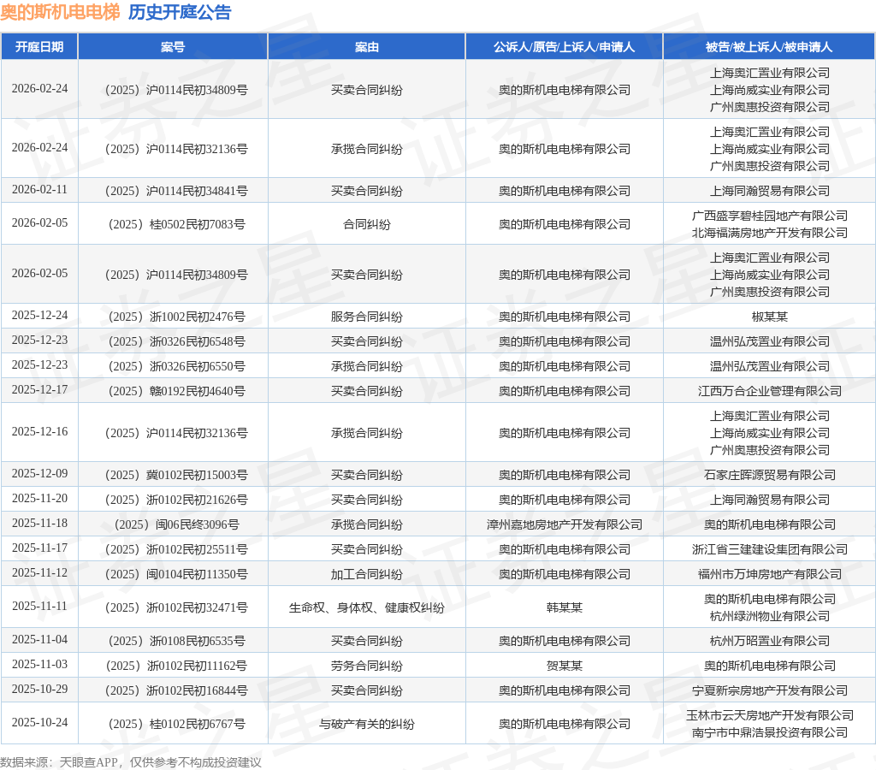Click defendant 浙江省三建建设集团有限公司

769,549
